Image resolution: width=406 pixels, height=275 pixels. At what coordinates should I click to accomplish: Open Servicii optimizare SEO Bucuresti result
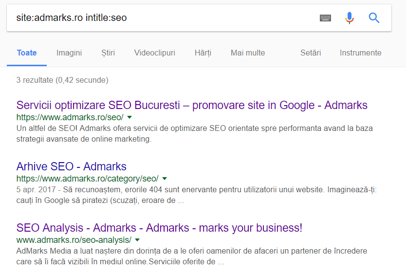(x=192, y=105)
